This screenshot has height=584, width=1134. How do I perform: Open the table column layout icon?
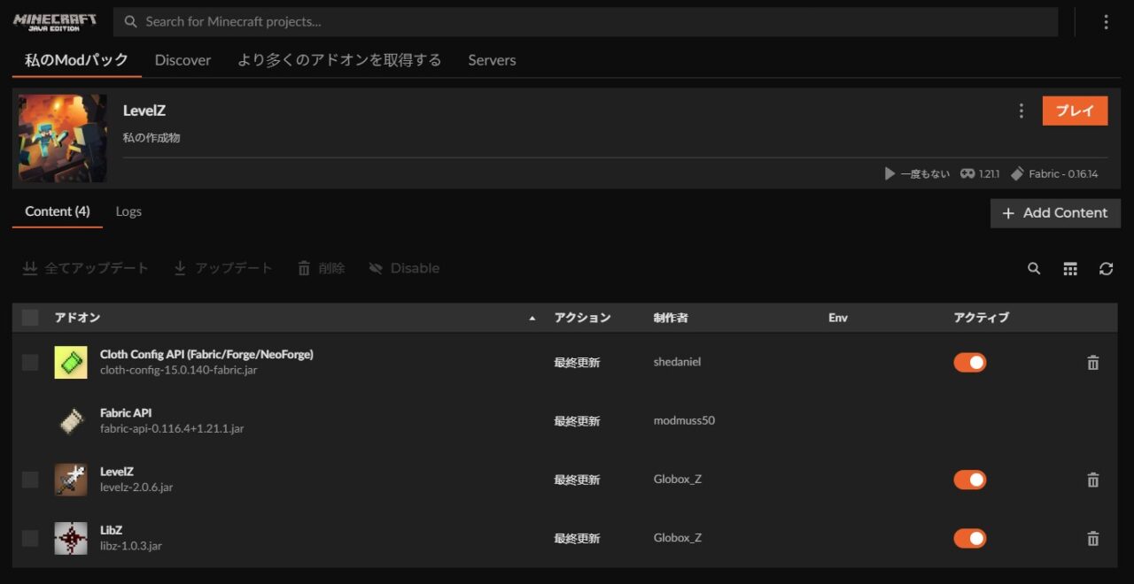[x=1070, y=268]
